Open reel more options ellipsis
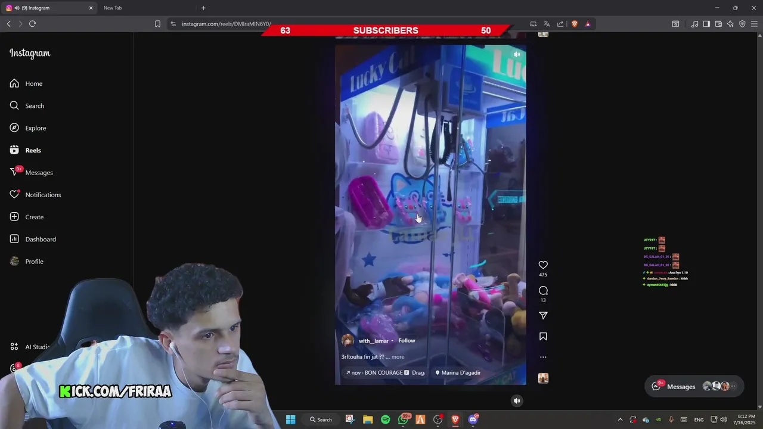763x429 pixels. (543, 357)
